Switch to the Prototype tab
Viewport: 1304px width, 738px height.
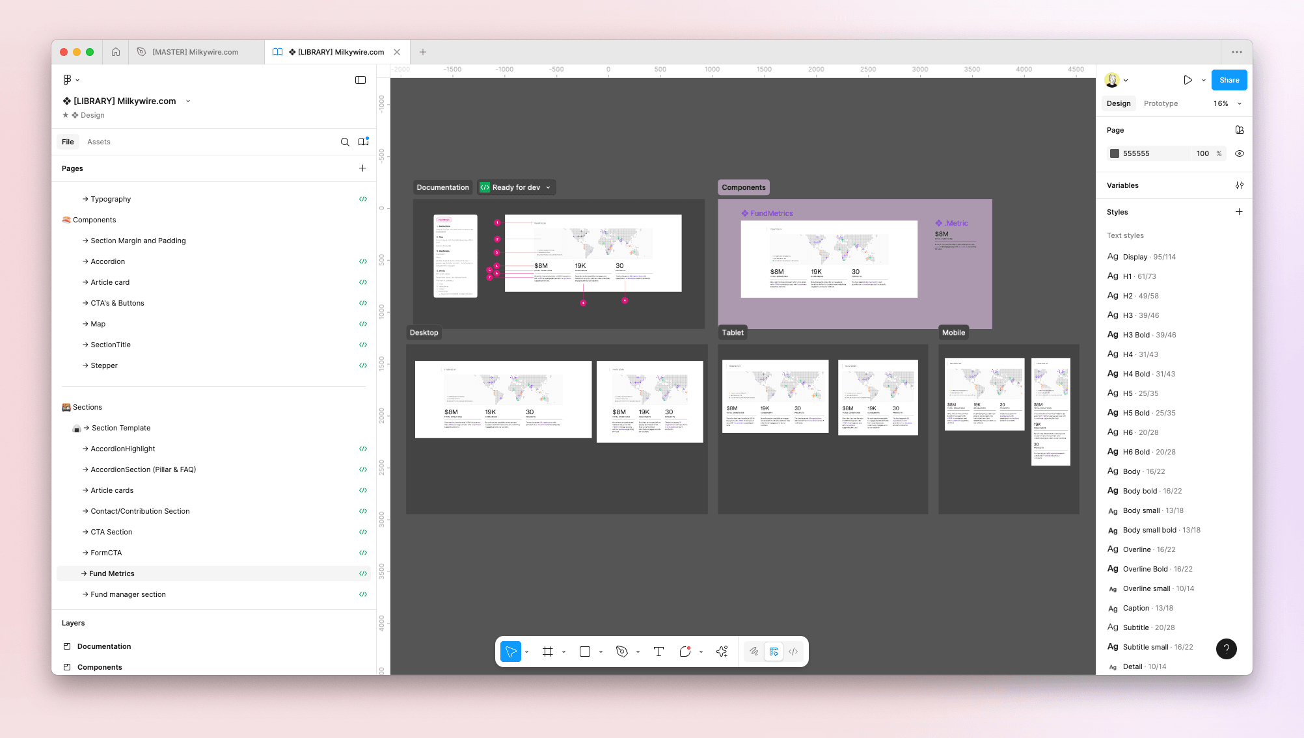pyautogui.click(x=1161, y=103)
